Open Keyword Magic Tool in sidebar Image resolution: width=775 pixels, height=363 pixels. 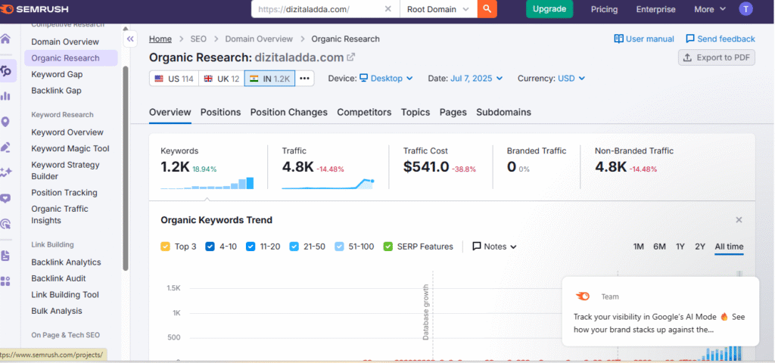(x=70, y=149)
